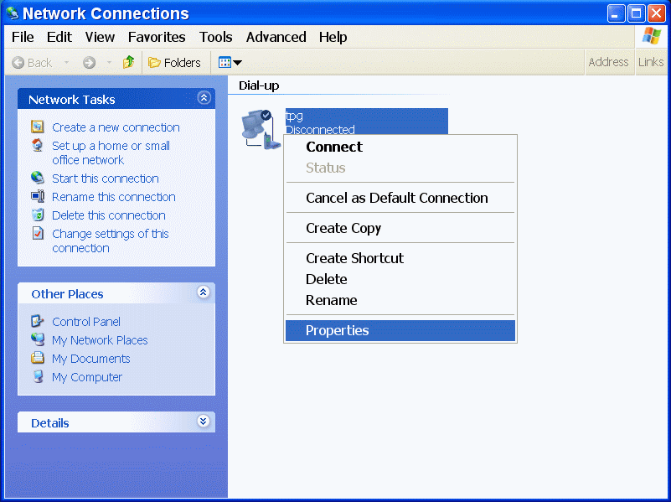Click the Links toolbar label
Screen dimensions: 671x502
point(650,62)
